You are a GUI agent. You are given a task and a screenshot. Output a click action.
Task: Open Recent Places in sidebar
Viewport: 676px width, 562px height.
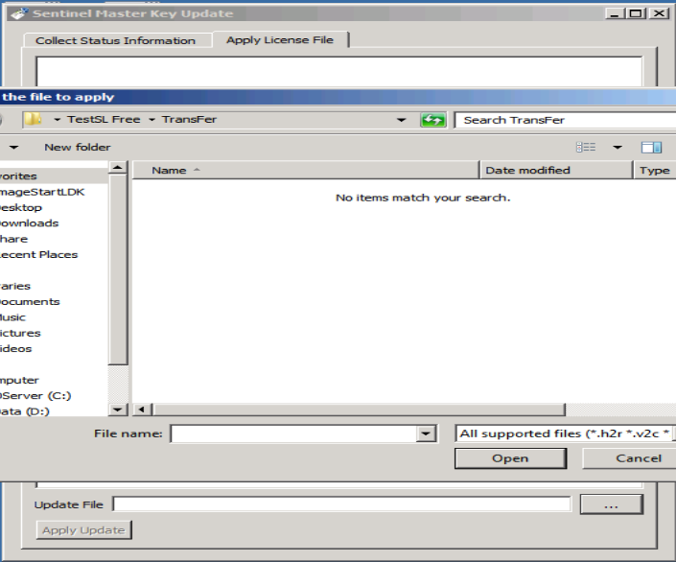point(38,254)
